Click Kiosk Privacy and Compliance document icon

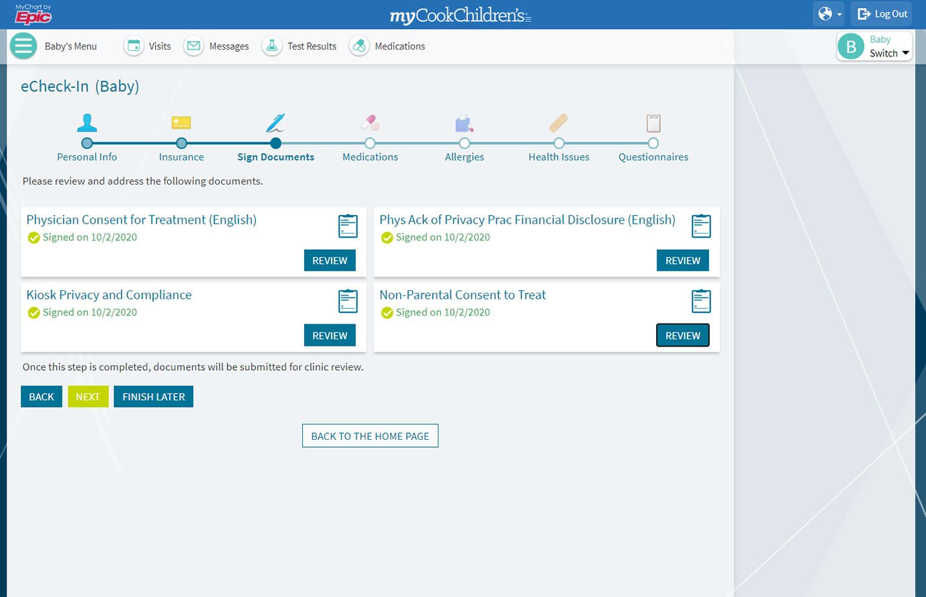pos(348,302)
